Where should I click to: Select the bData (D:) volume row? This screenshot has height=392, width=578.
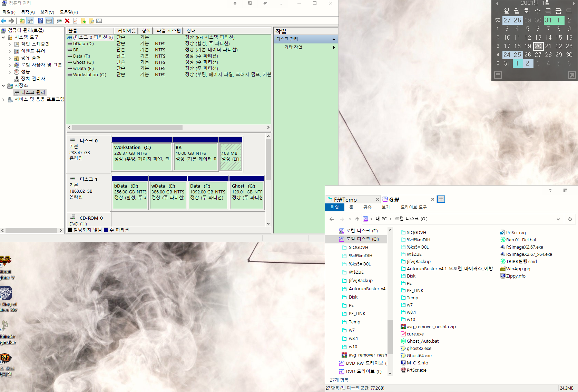pyautogui.click(x=168, y=43)
